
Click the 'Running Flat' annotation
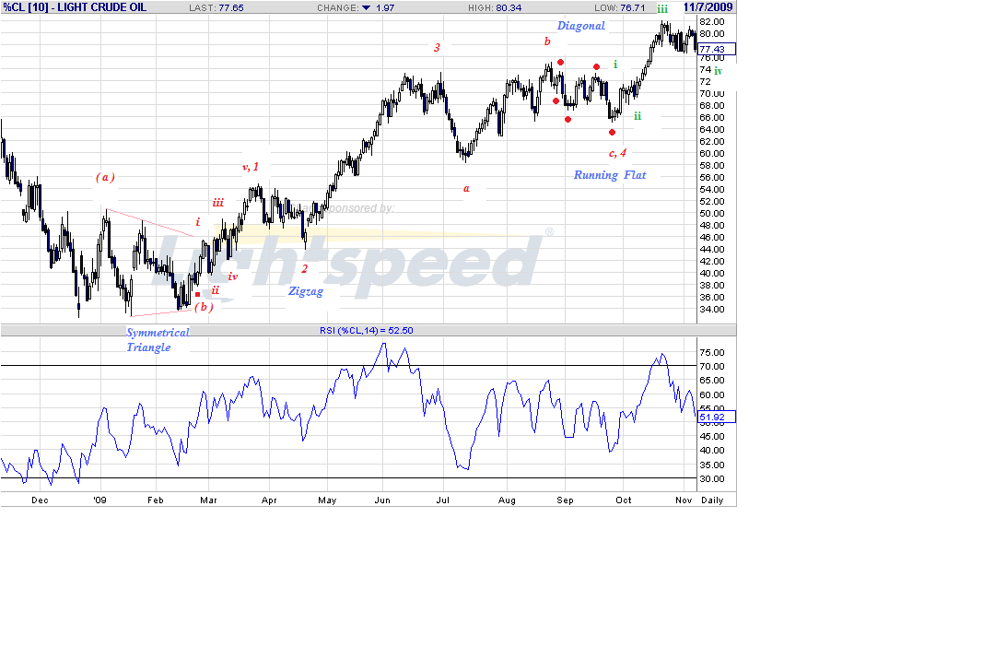tap(610, 174)
